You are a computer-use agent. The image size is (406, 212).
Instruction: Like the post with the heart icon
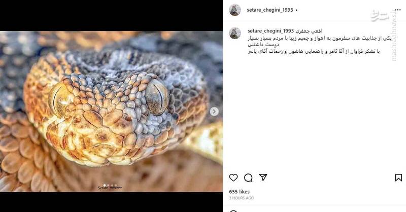233,178
